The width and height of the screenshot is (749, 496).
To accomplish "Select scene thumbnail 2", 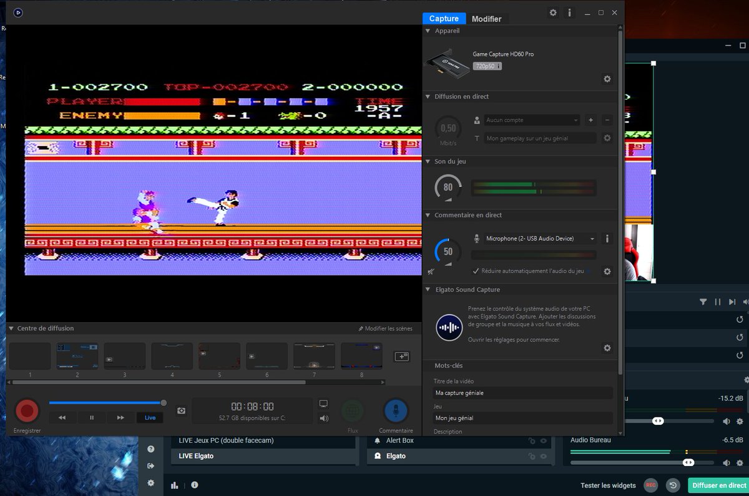I will coord(77,355).
